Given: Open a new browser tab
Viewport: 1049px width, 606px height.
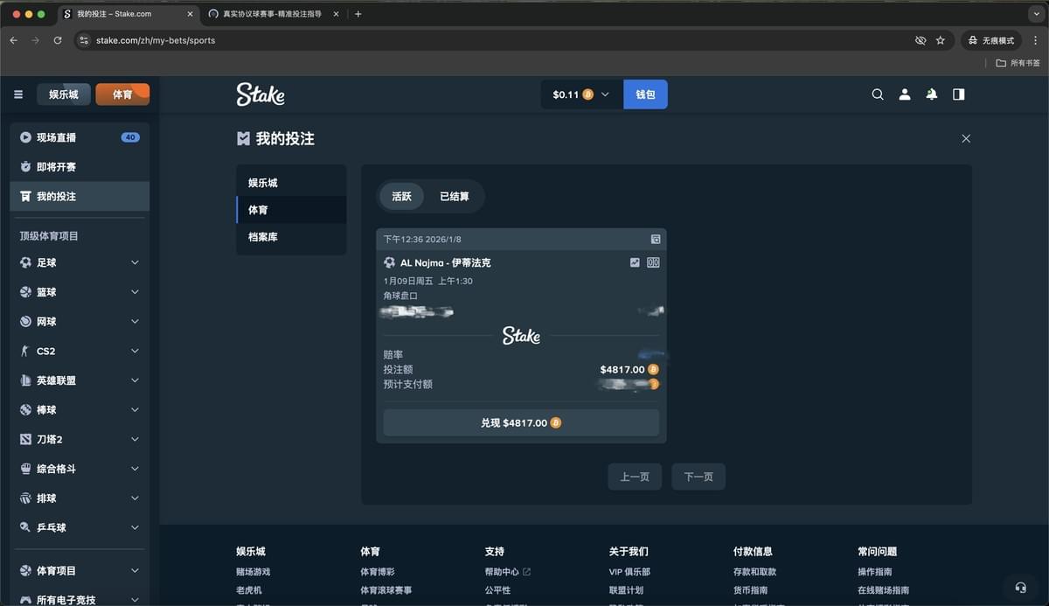Looking at the screenshot, I should [x=358, y=14].
